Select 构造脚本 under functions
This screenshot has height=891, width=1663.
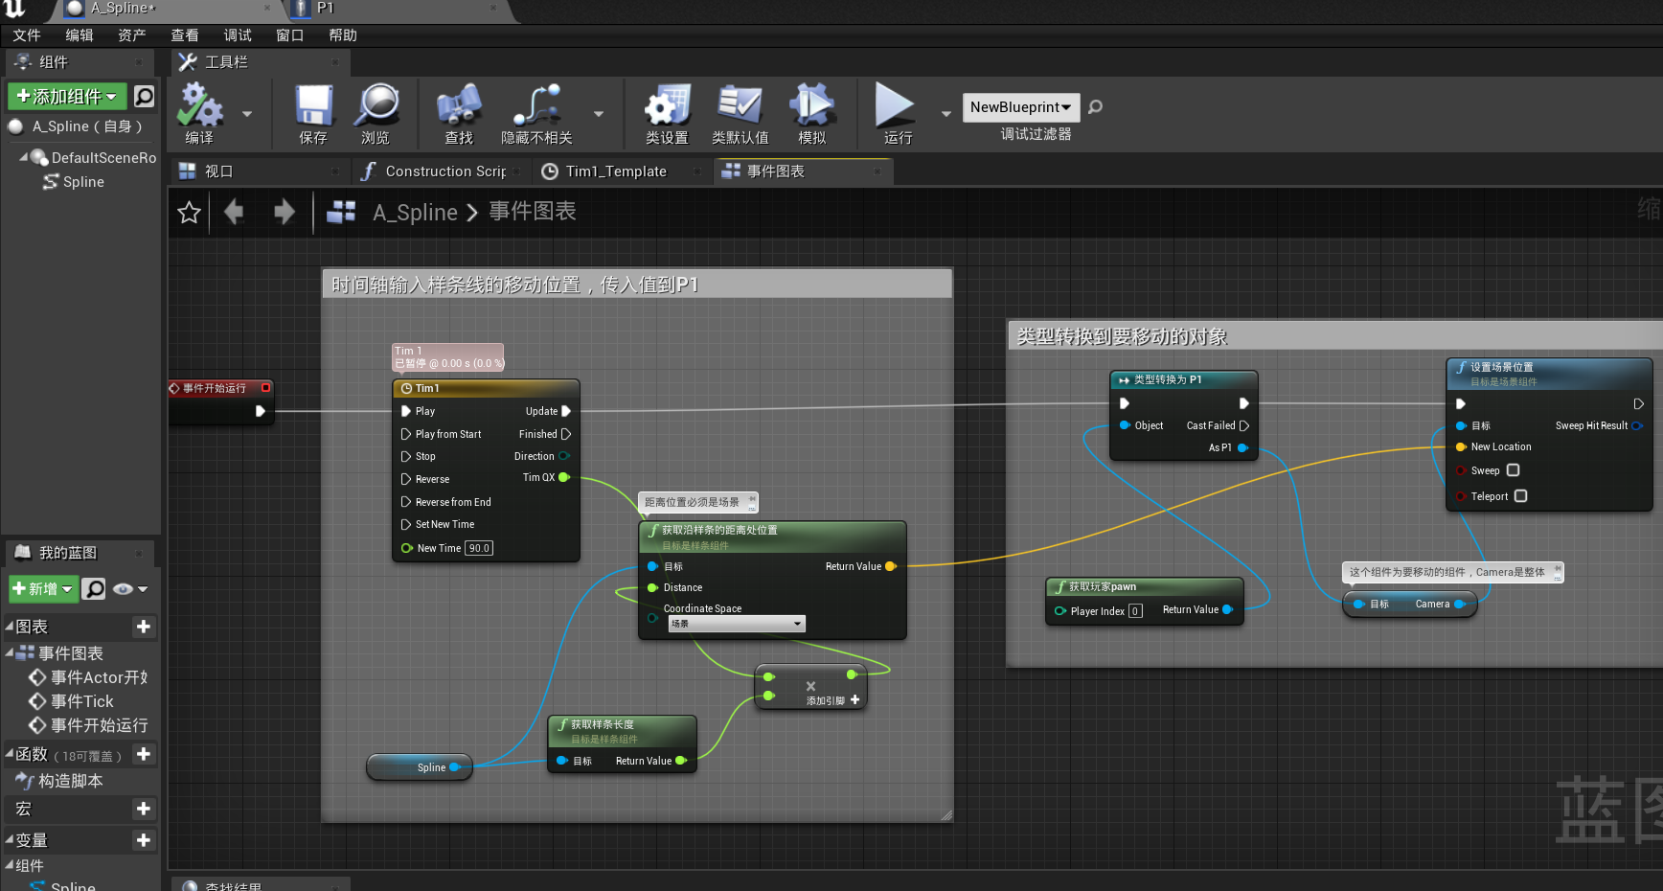[x=70, y=781]
